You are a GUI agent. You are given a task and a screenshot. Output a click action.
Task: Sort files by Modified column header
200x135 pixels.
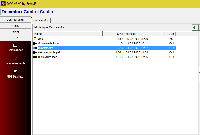[x=143, y=34]
